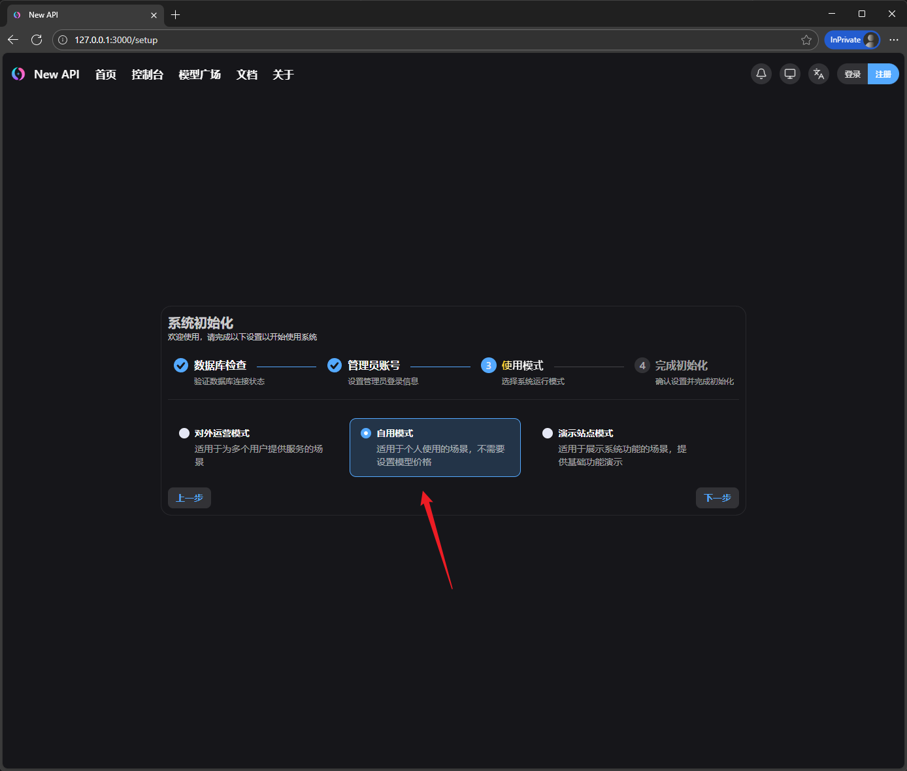The height and width of the screenshot is (771, 907).
Task: Click the New API logo icon
Action: click(18, 74)
